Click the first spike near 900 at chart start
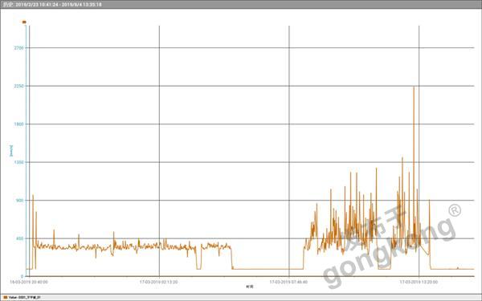The image size is (482, 301). pos(33,195)
